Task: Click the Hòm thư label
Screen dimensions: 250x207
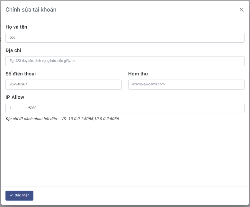Action: [x=138, y=74]
